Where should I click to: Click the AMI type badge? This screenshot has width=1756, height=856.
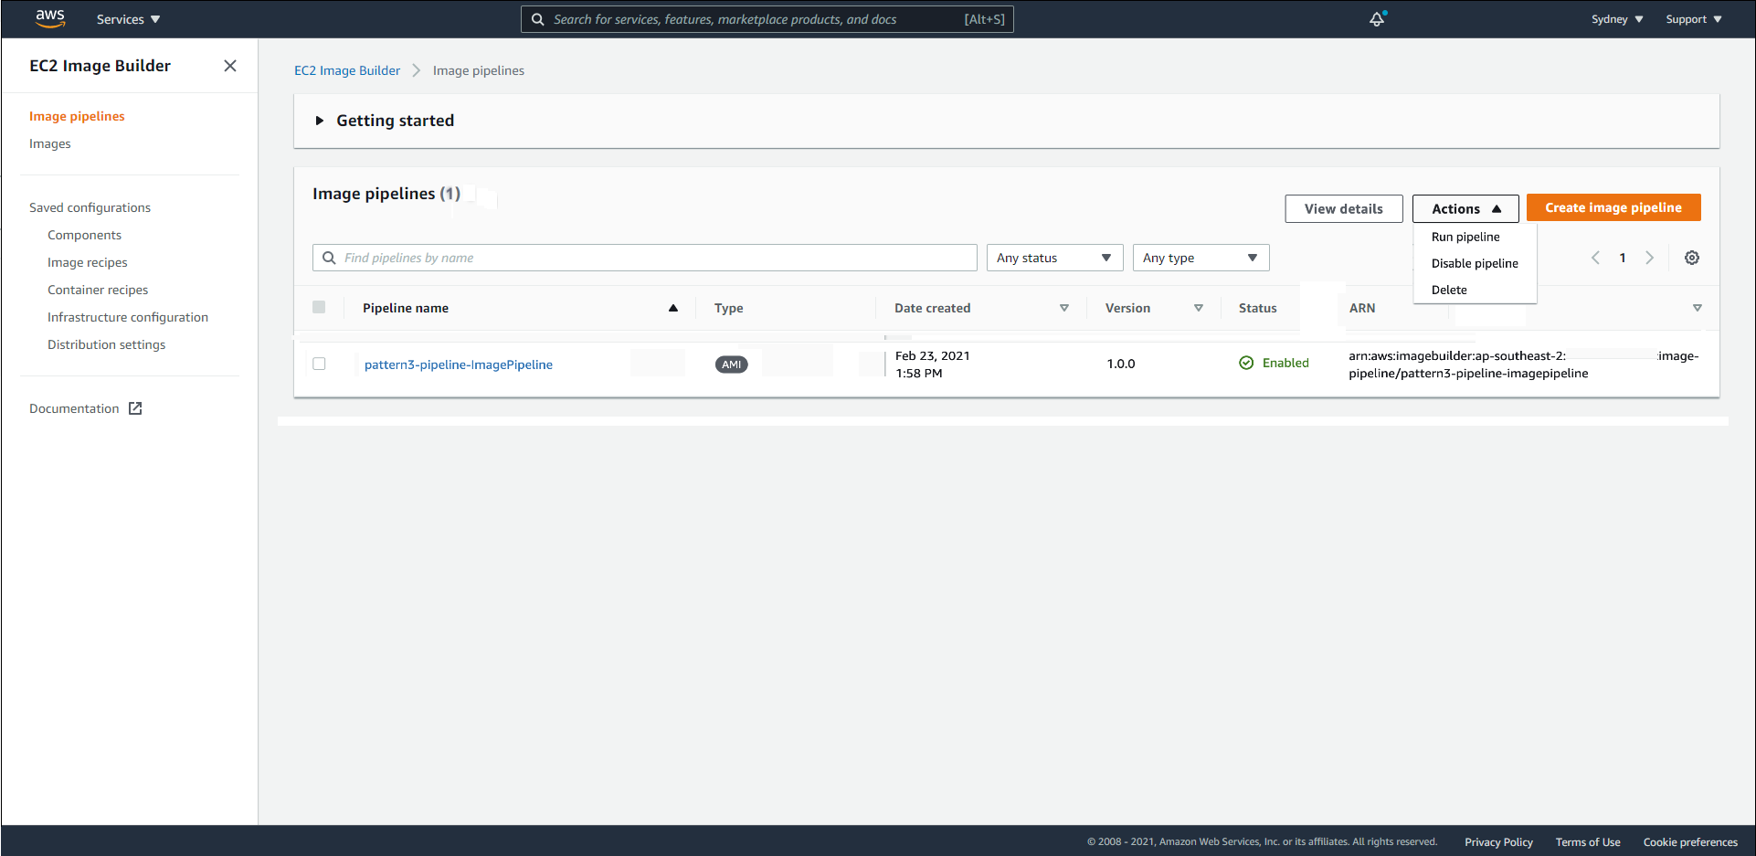[732, 365]
